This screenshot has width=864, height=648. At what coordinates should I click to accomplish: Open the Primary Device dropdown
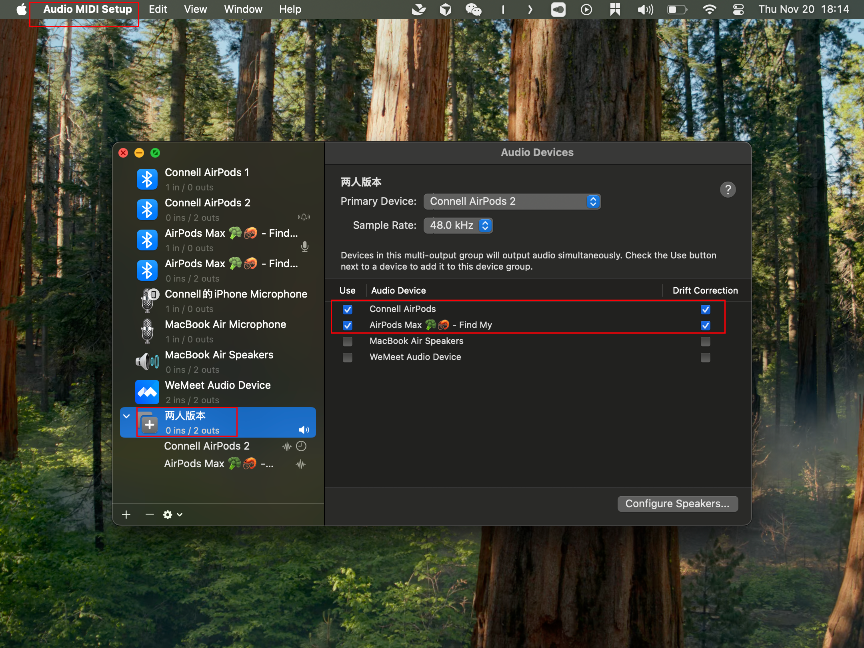[512, 201]
